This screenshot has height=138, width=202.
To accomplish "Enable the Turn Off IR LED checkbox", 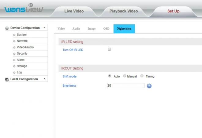I will pos(109,49).
